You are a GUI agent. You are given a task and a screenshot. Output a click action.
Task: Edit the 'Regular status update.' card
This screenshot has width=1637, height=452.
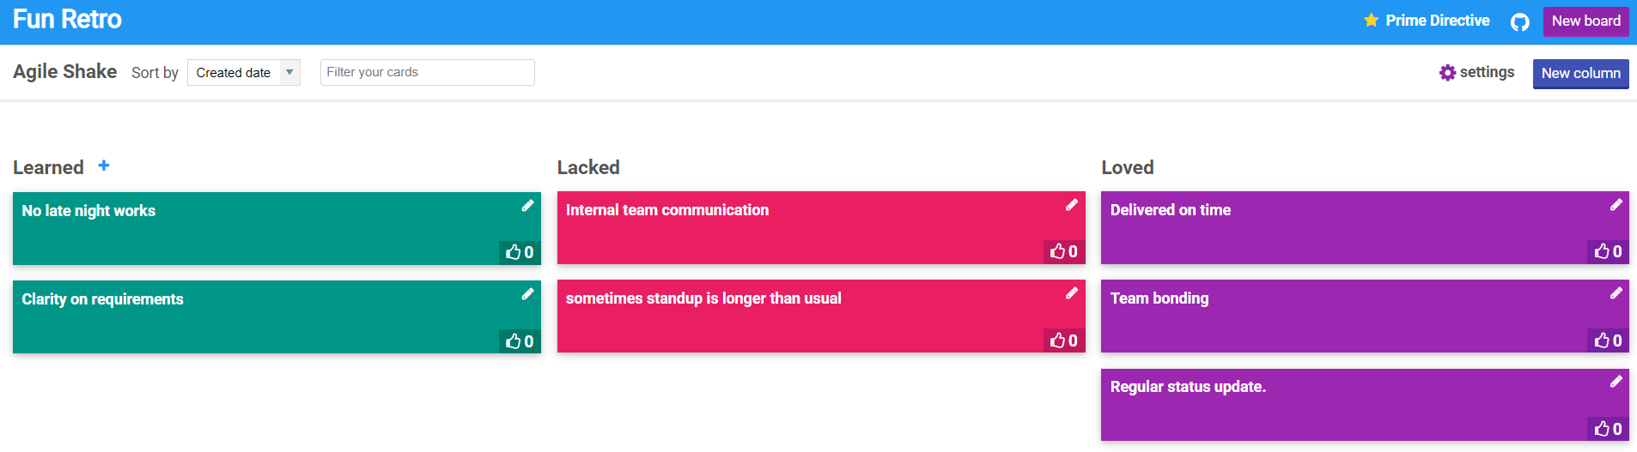(1616, 382)
